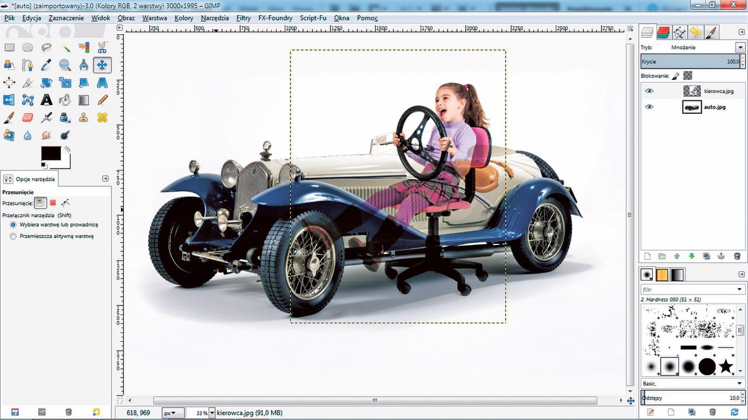Hide the auto.jpg layer via eye icon
This screenshot has height=420, width=748.
649,107
